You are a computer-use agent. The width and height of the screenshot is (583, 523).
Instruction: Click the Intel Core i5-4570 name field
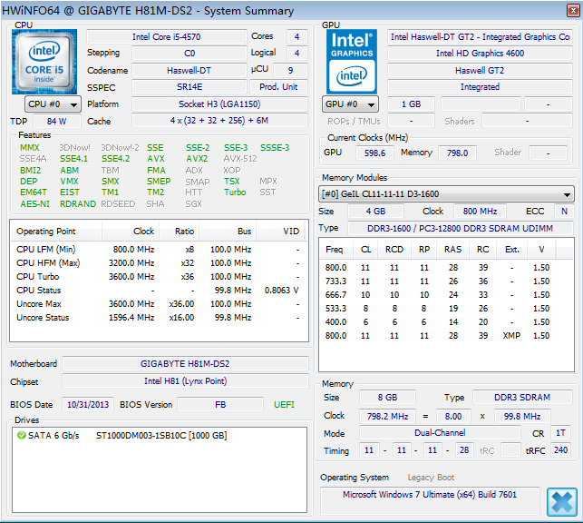(x=167, y=37)
